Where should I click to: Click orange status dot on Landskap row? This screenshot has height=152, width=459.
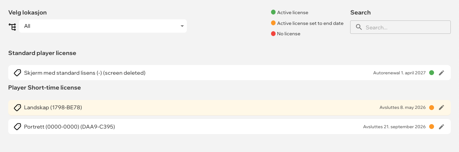(x=431, y=107)
